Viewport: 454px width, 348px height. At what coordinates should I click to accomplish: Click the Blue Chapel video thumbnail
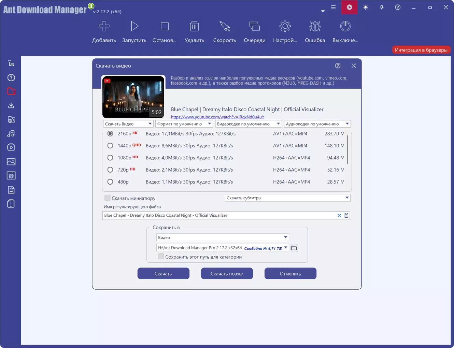point(133,97)
